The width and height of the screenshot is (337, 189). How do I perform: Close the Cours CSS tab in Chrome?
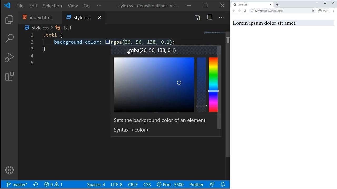coord(270,4)
